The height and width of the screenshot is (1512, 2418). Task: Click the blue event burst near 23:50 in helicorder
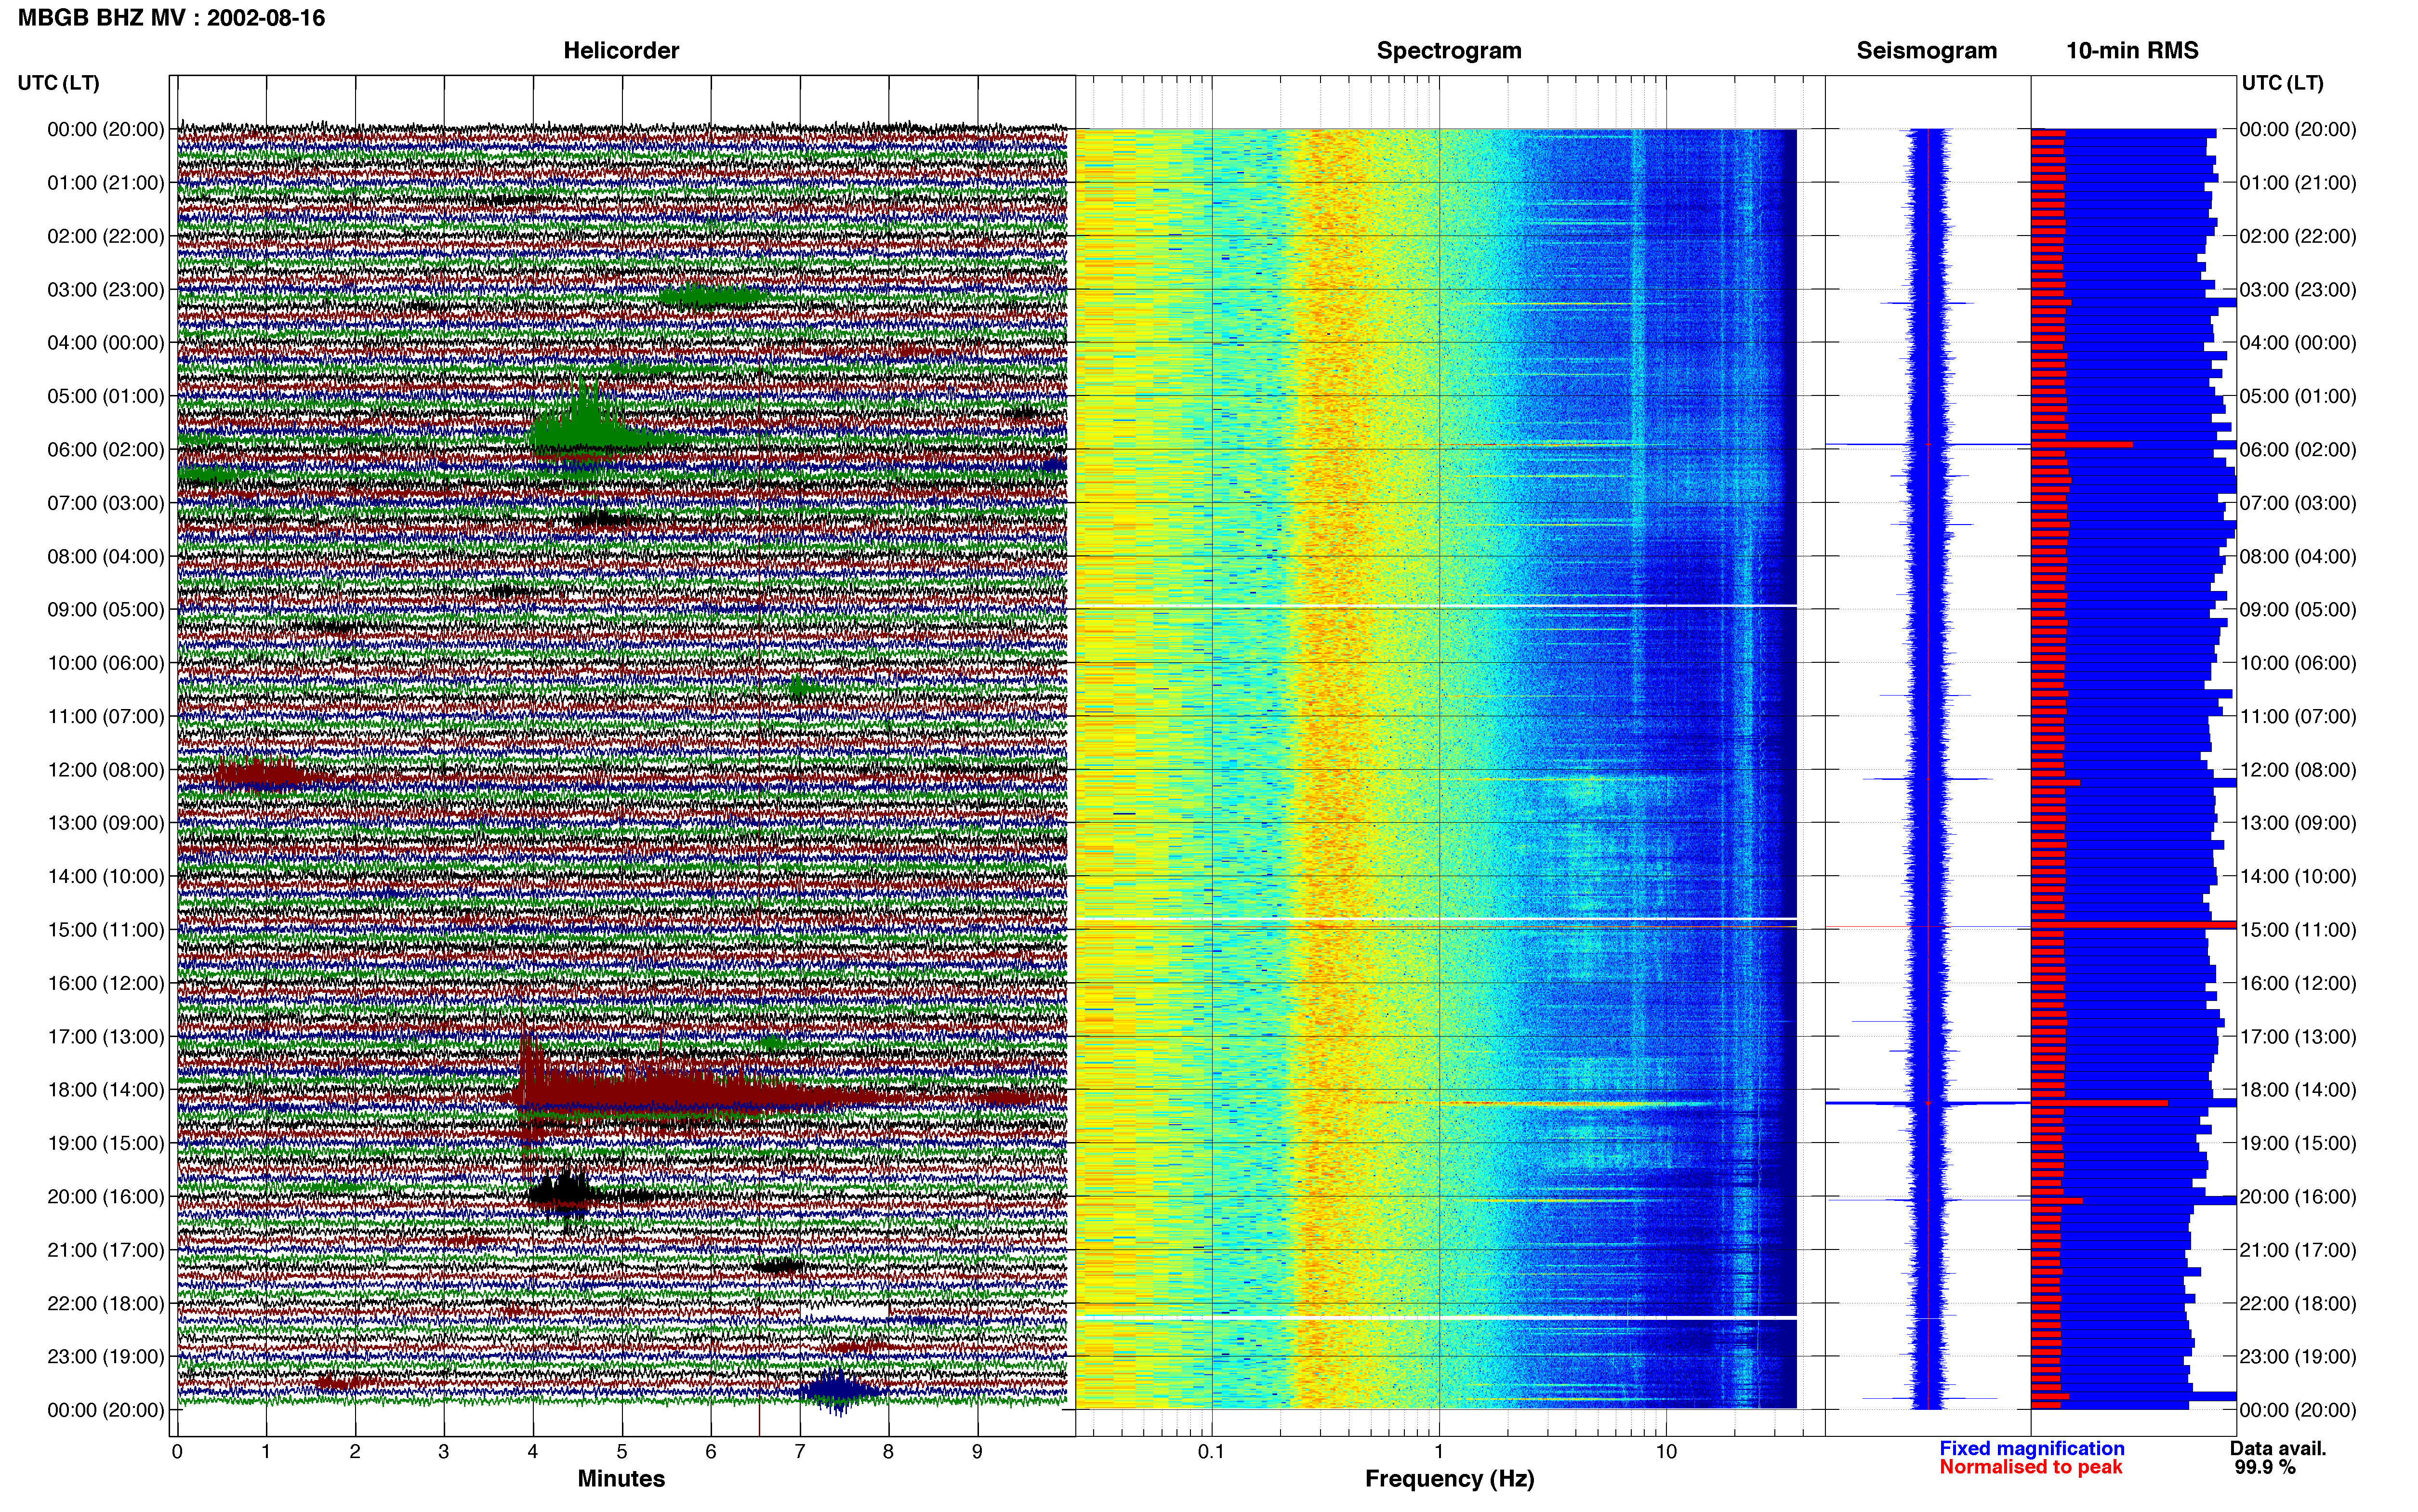tap(838, 1391)
